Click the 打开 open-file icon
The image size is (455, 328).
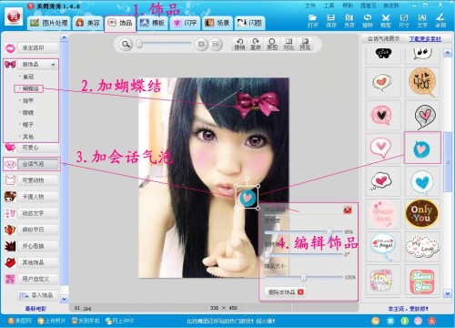(313, 21)
